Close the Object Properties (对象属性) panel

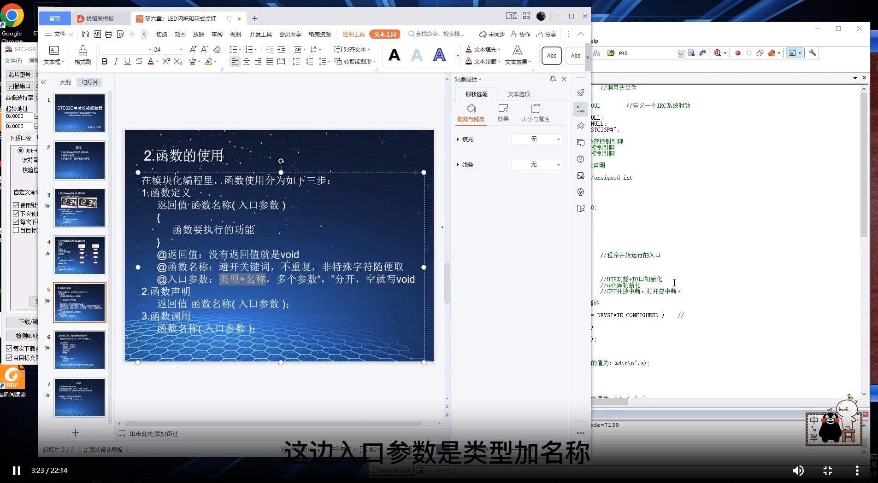564,79
